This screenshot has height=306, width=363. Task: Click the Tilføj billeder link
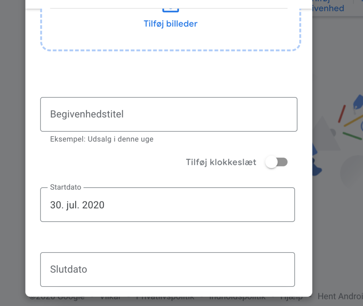(171, 24)
